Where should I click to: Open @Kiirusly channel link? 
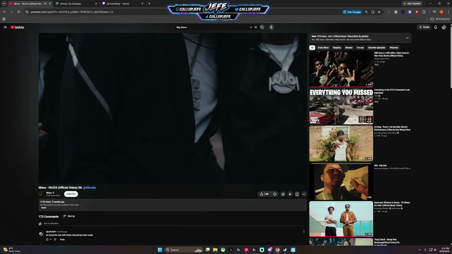90,188
